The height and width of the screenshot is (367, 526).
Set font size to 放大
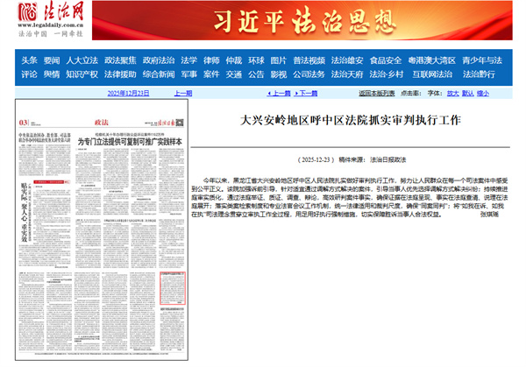(452, 92)
